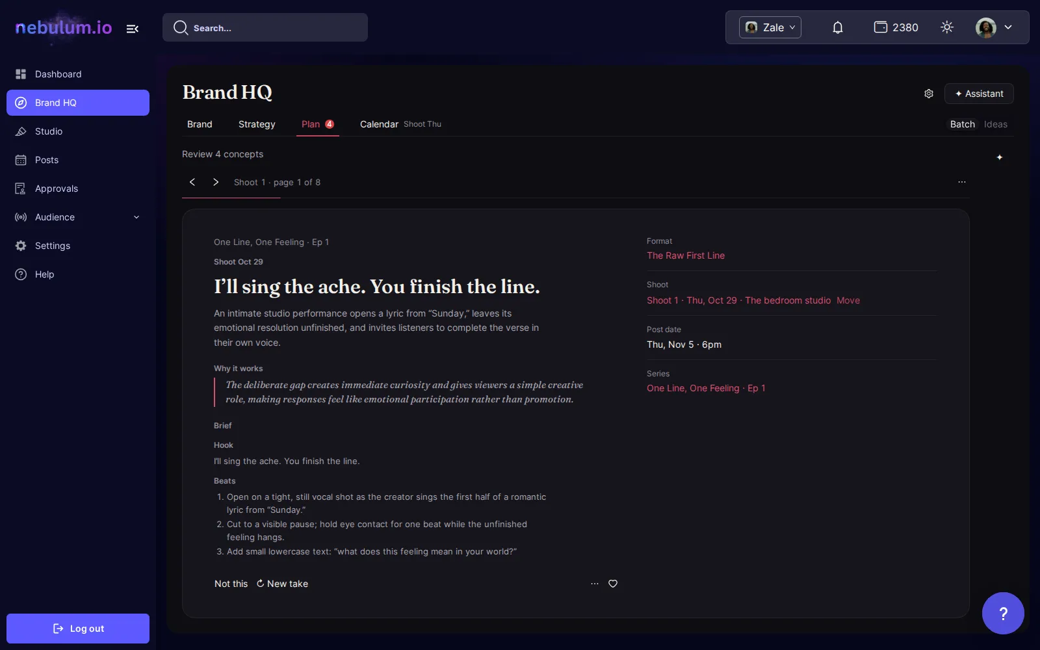Select the Plan tab
The image size is (1040, 650).
point(318,124)
